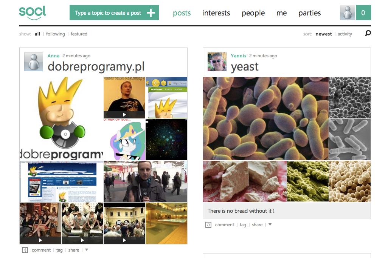Viewport: 388px width, 258px height.
Task: Open Yannis's profile name link
Action: (x=239, y=56)
